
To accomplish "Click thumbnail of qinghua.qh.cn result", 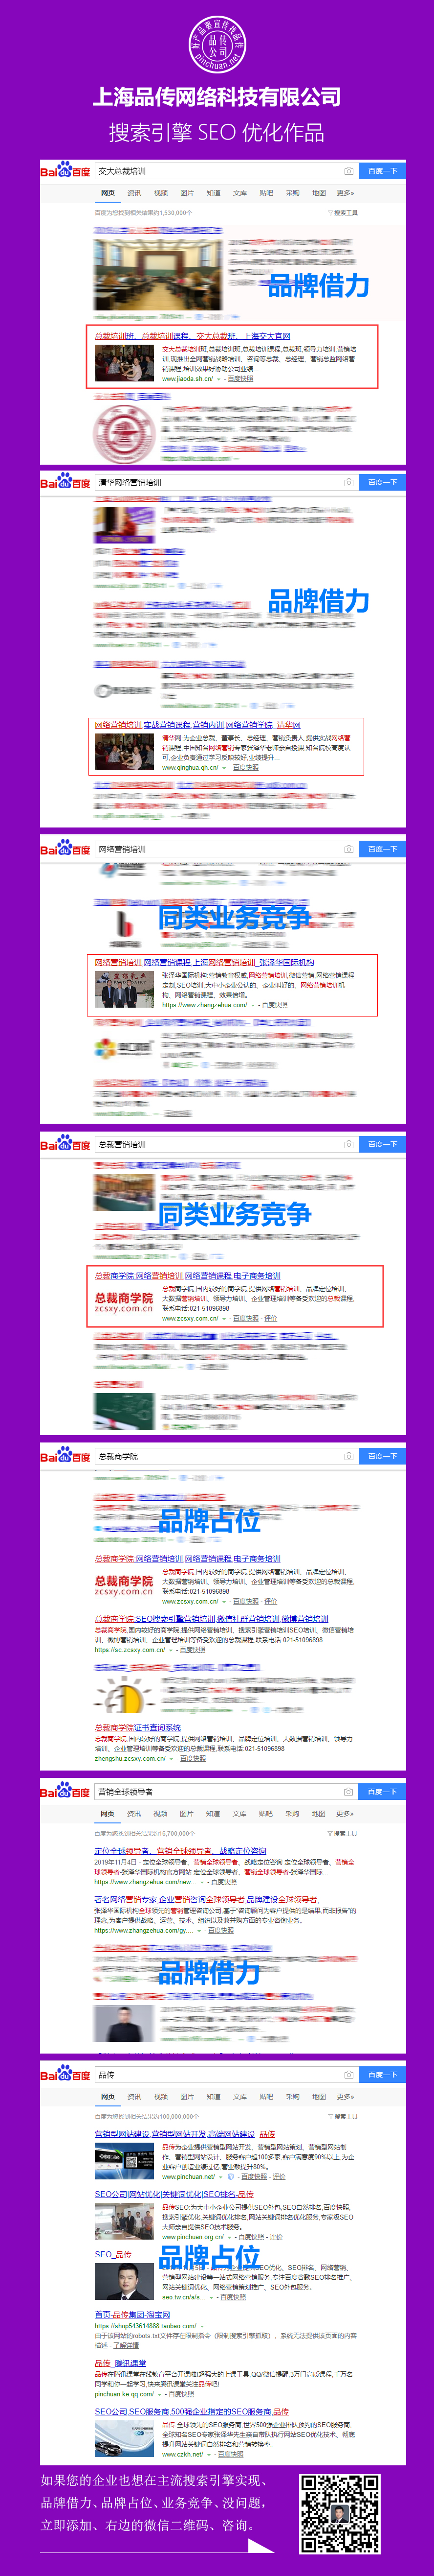I will 125,753.
